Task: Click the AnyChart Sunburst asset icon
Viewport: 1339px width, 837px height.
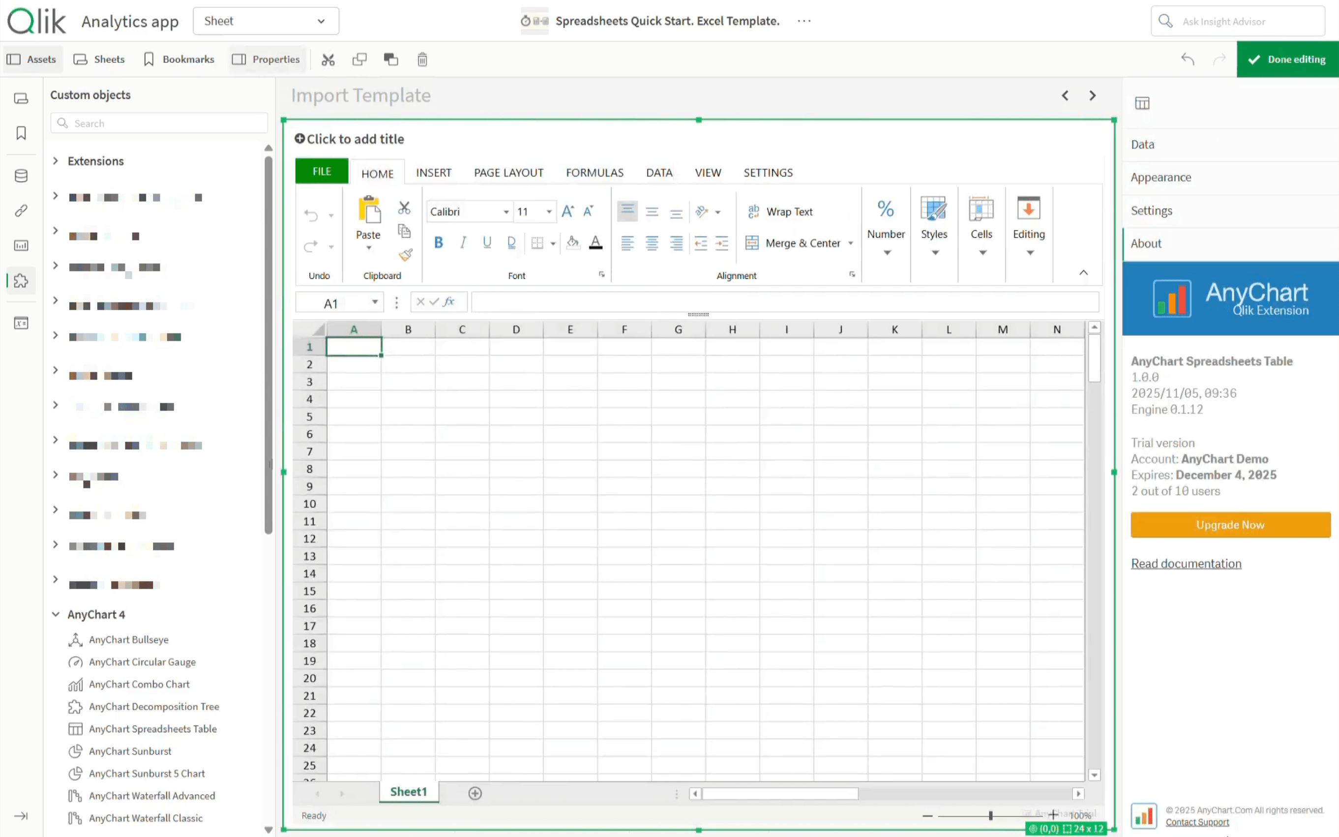Action: pos(75,751)
